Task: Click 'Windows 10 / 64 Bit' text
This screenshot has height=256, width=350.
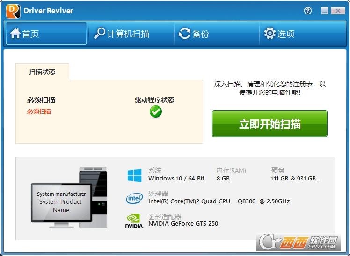Action: click(x=176, y=179)
